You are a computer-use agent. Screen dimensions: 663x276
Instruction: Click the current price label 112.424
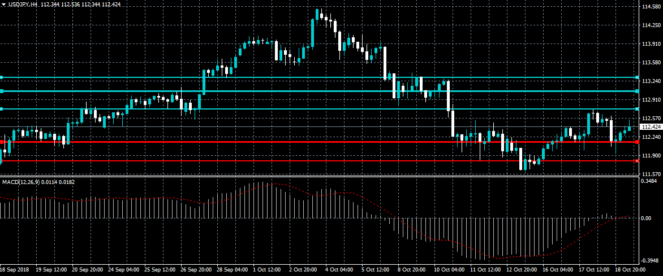click(x=651, y=126)
